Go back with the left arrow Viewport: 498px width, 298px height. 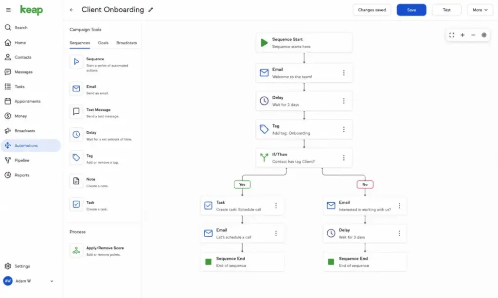(71, 10)
